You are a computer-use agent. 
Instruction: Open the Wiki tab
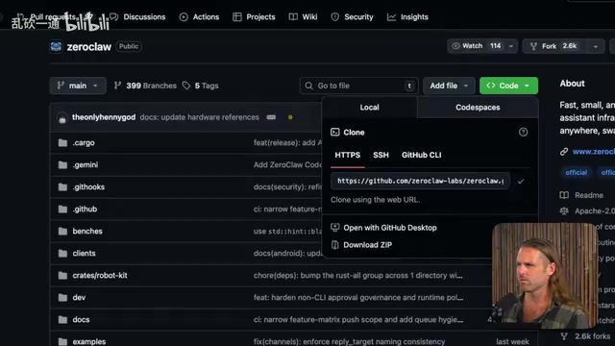304,17
